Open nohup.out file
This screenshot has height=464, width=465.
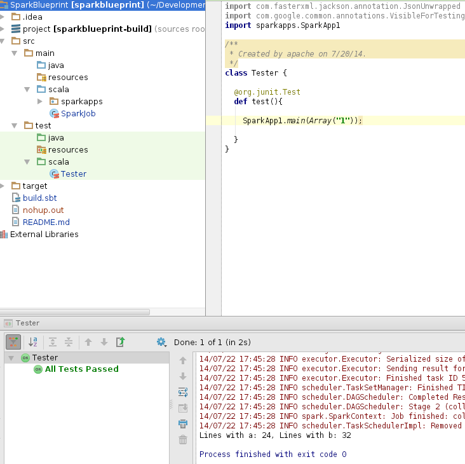pos(43,210)
